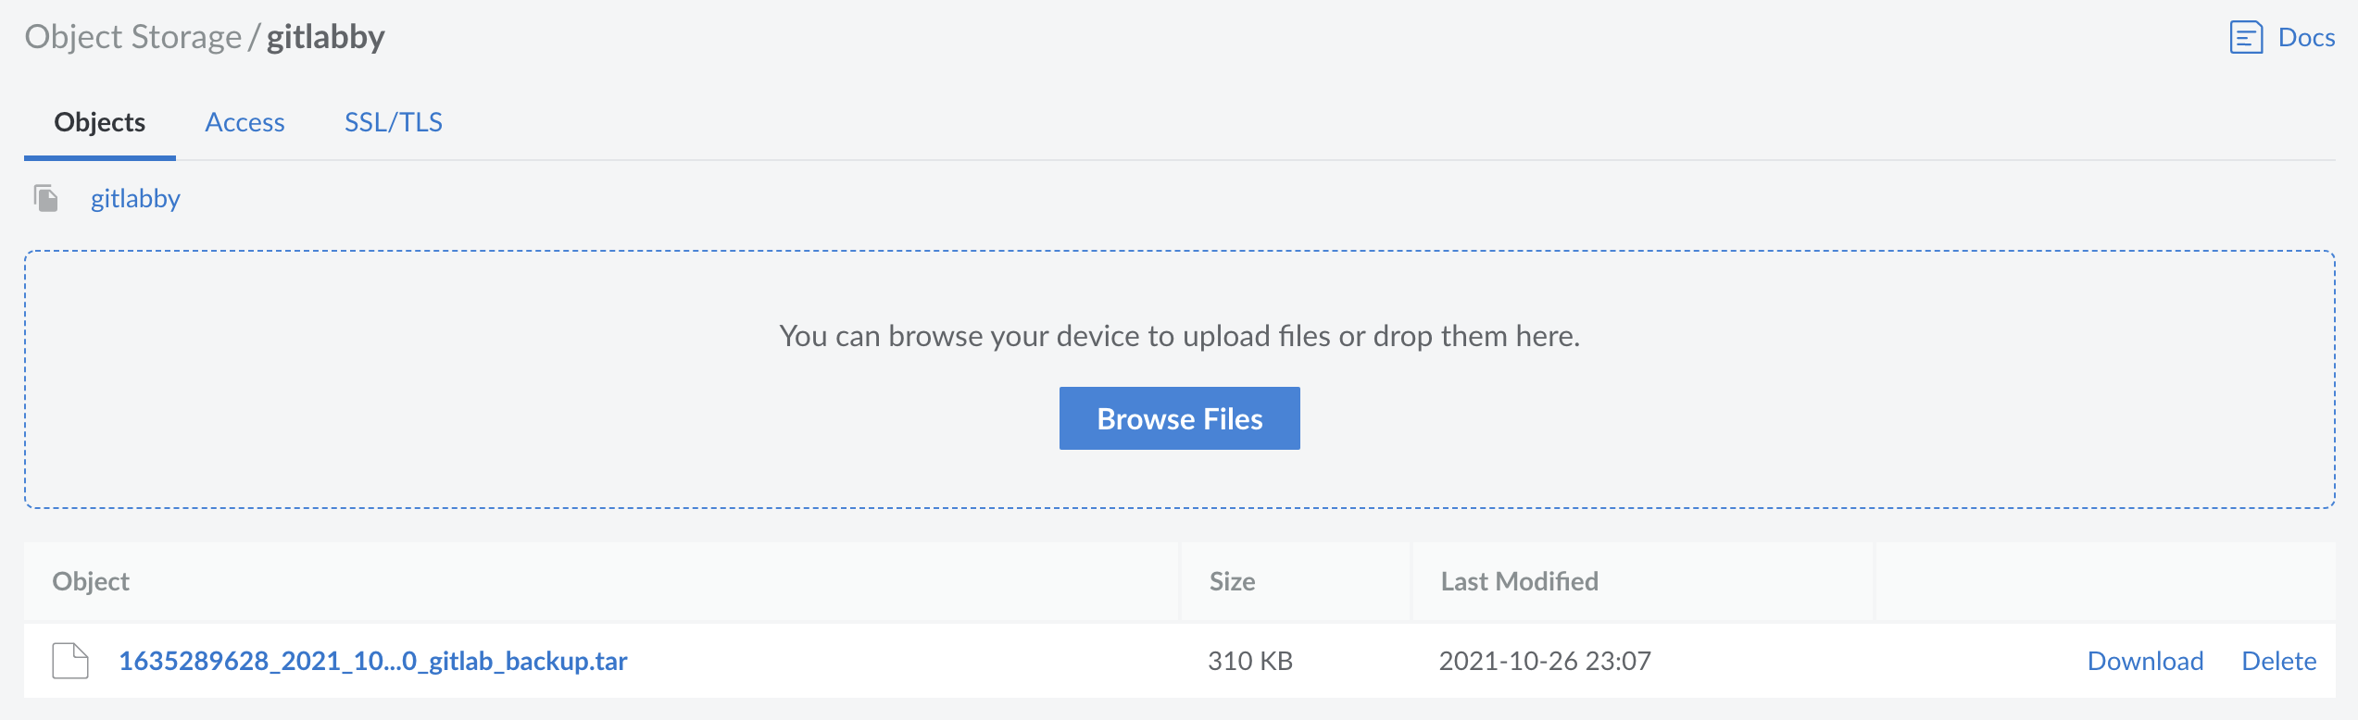
Task: Sort by the Last Modified column header
Action: pyautogui.click(x=1518, y=581)
